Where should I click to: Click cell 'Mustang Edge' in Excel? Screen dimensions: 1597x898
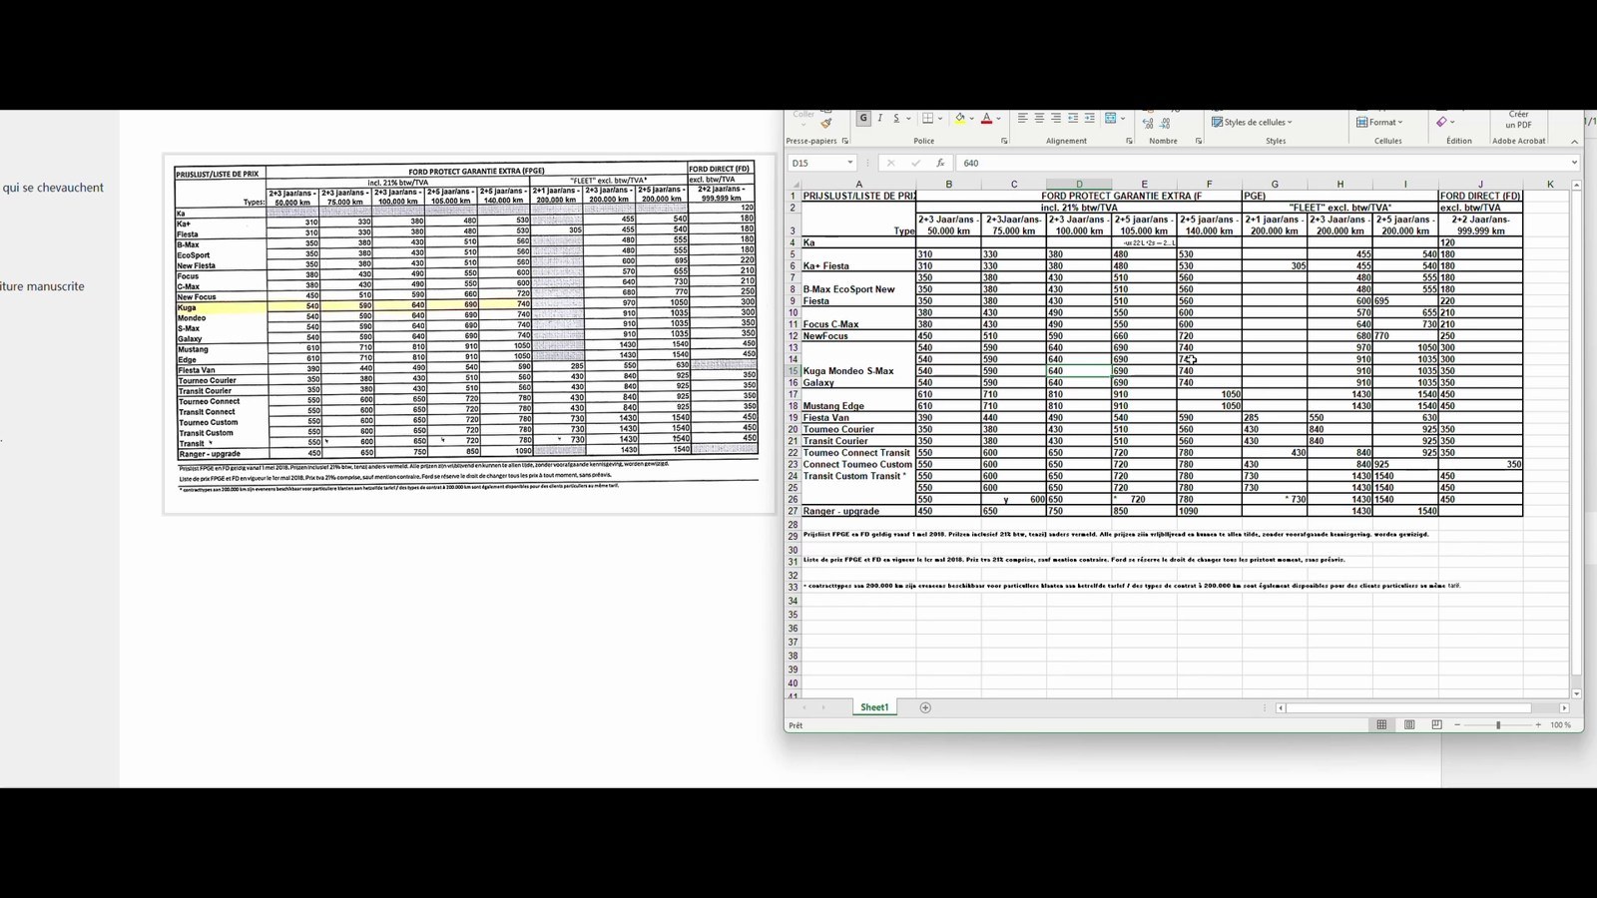(858, 406)
